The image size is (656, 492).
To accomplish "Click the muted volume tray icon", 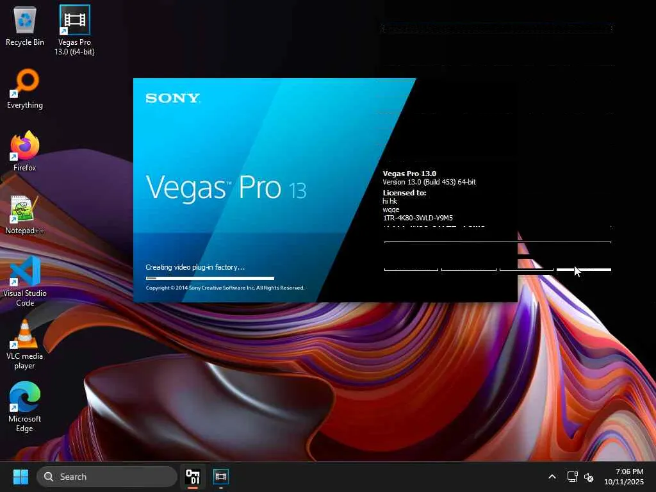I will click(x=589, y=477).
